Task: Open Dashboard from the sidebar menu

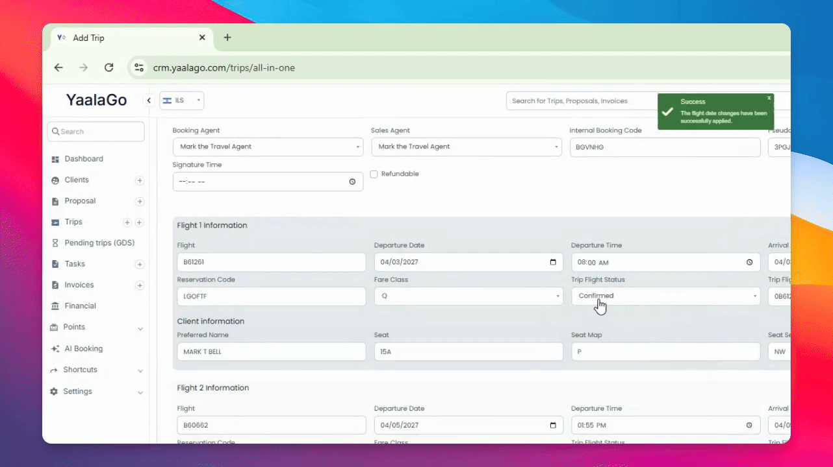Action: pyautogui.click(x=84, y=159)
